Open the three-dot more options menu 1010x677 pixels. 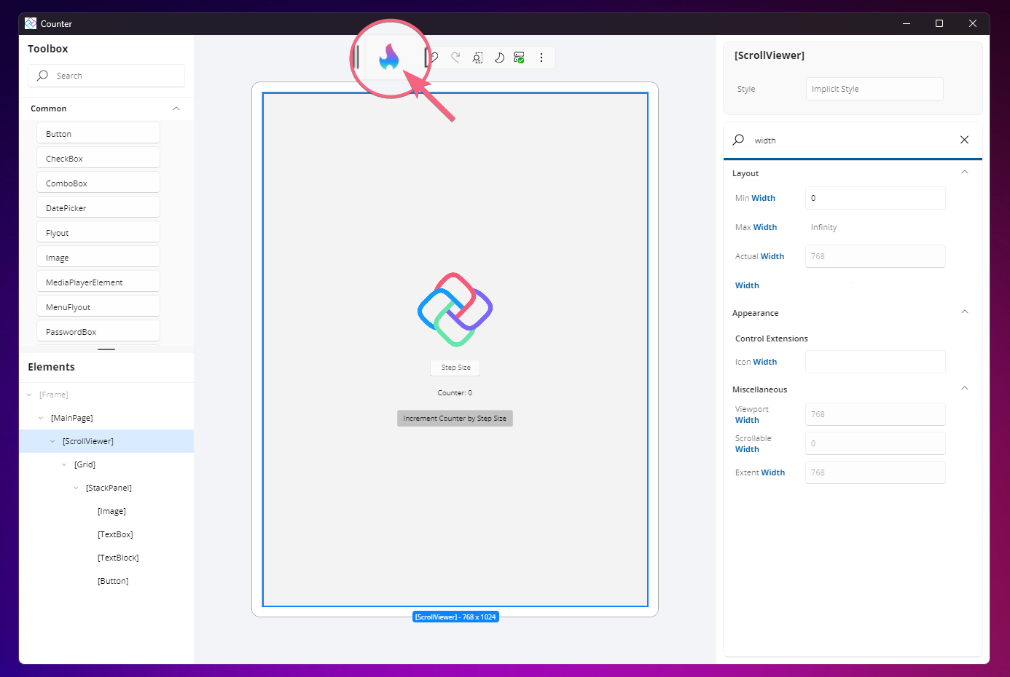(541, 58)
